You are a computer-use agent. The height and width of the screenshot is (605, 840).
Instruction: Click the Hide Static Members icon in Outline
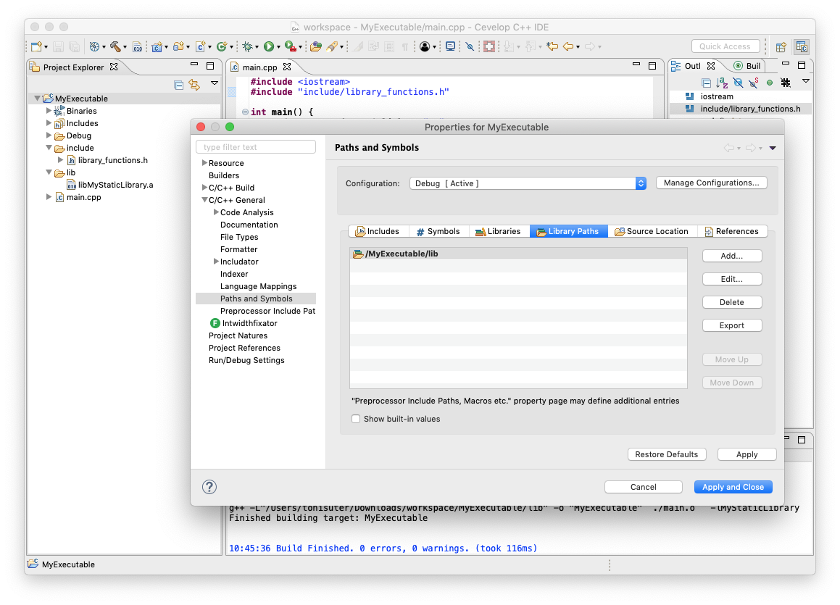754,83
